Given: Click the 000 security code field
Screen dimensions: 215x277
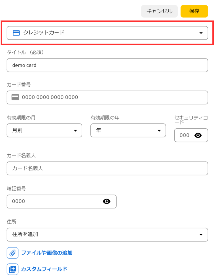Looking at the screenshot, I should (184, 135).
